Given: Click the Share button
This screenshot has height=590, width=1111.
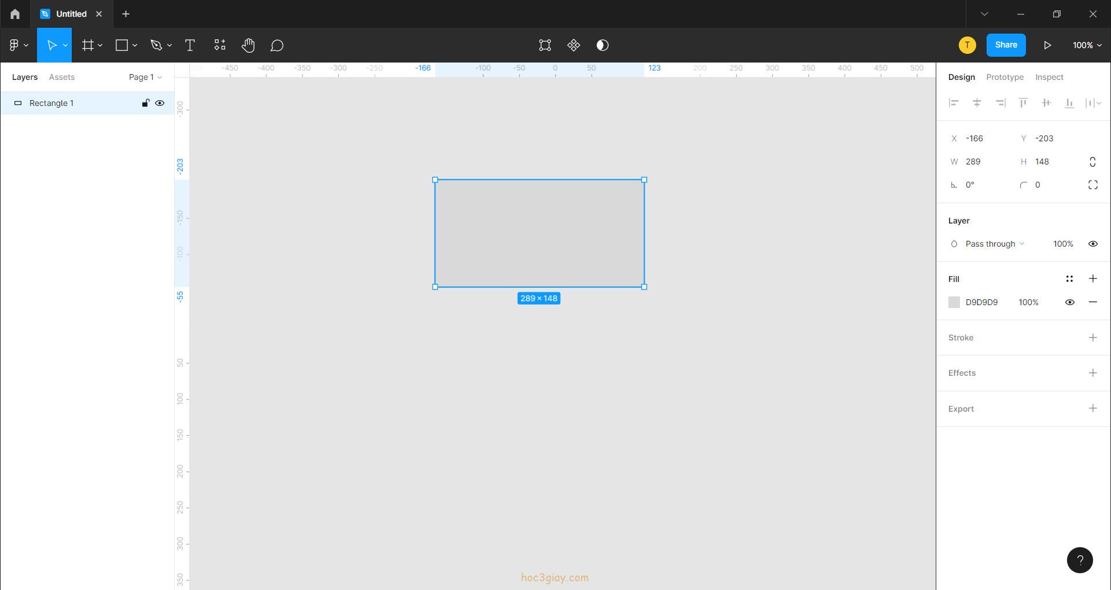Looking at the screenshot, I should 1006,45.
